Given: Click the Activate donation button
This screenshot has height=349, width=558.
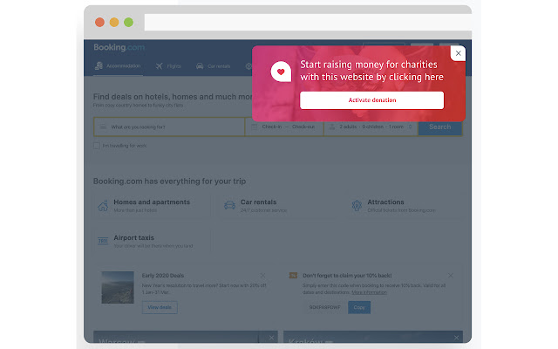Looking at the screenshot, I should 371,100.
